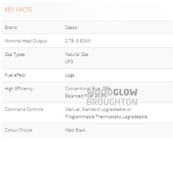The image size is (173, 173).
Task: Select the Colour Choice label
Action: [x=18, y=130]
